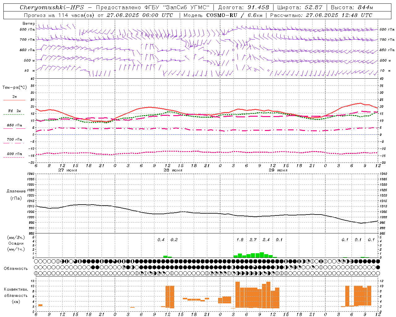This screenshot has height=317, width=396.
Task: Click the Долгота: 91.458 value
Action: click(243, 7)
